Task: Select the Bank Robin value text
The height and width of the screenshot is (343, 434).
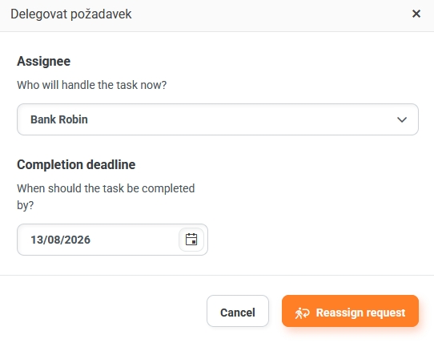Action: tap(59, 119)
